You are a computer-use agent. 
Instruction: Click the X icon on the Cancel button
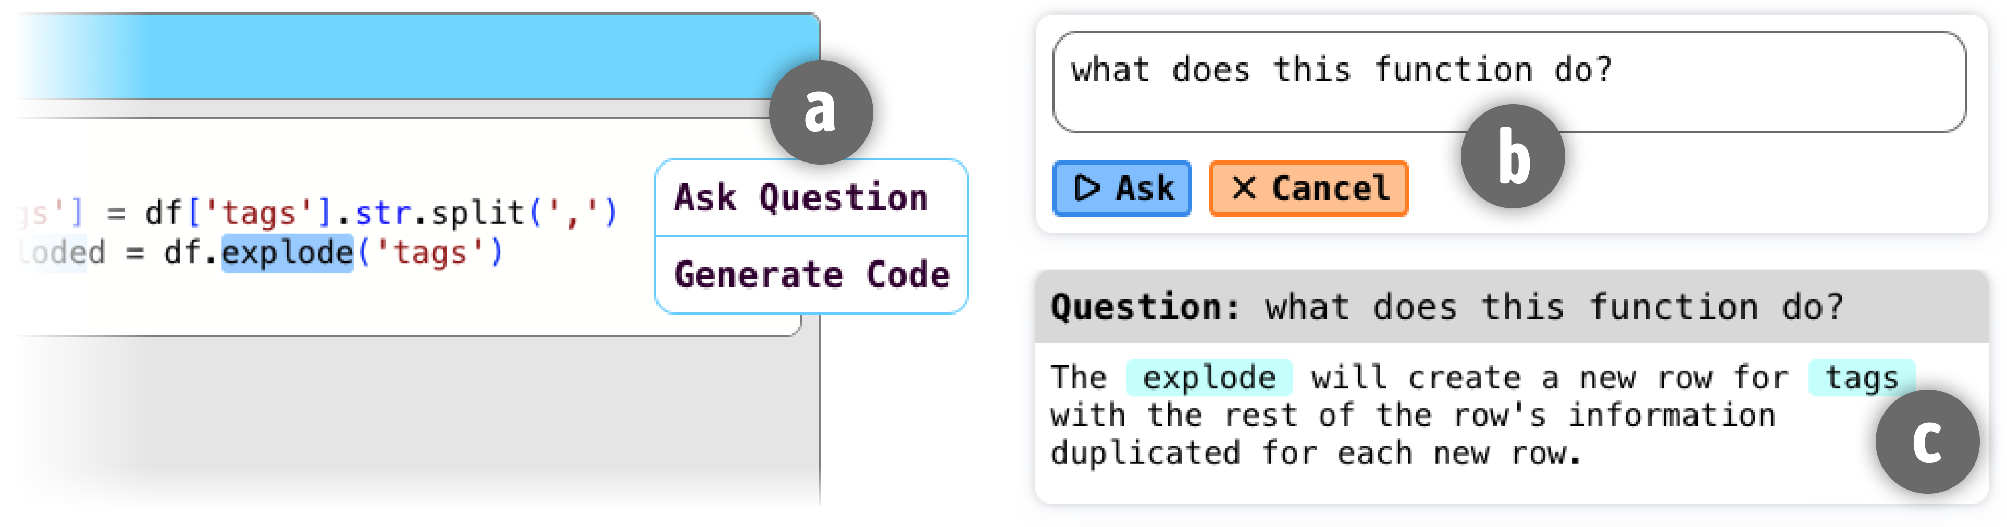point(1244,189)
